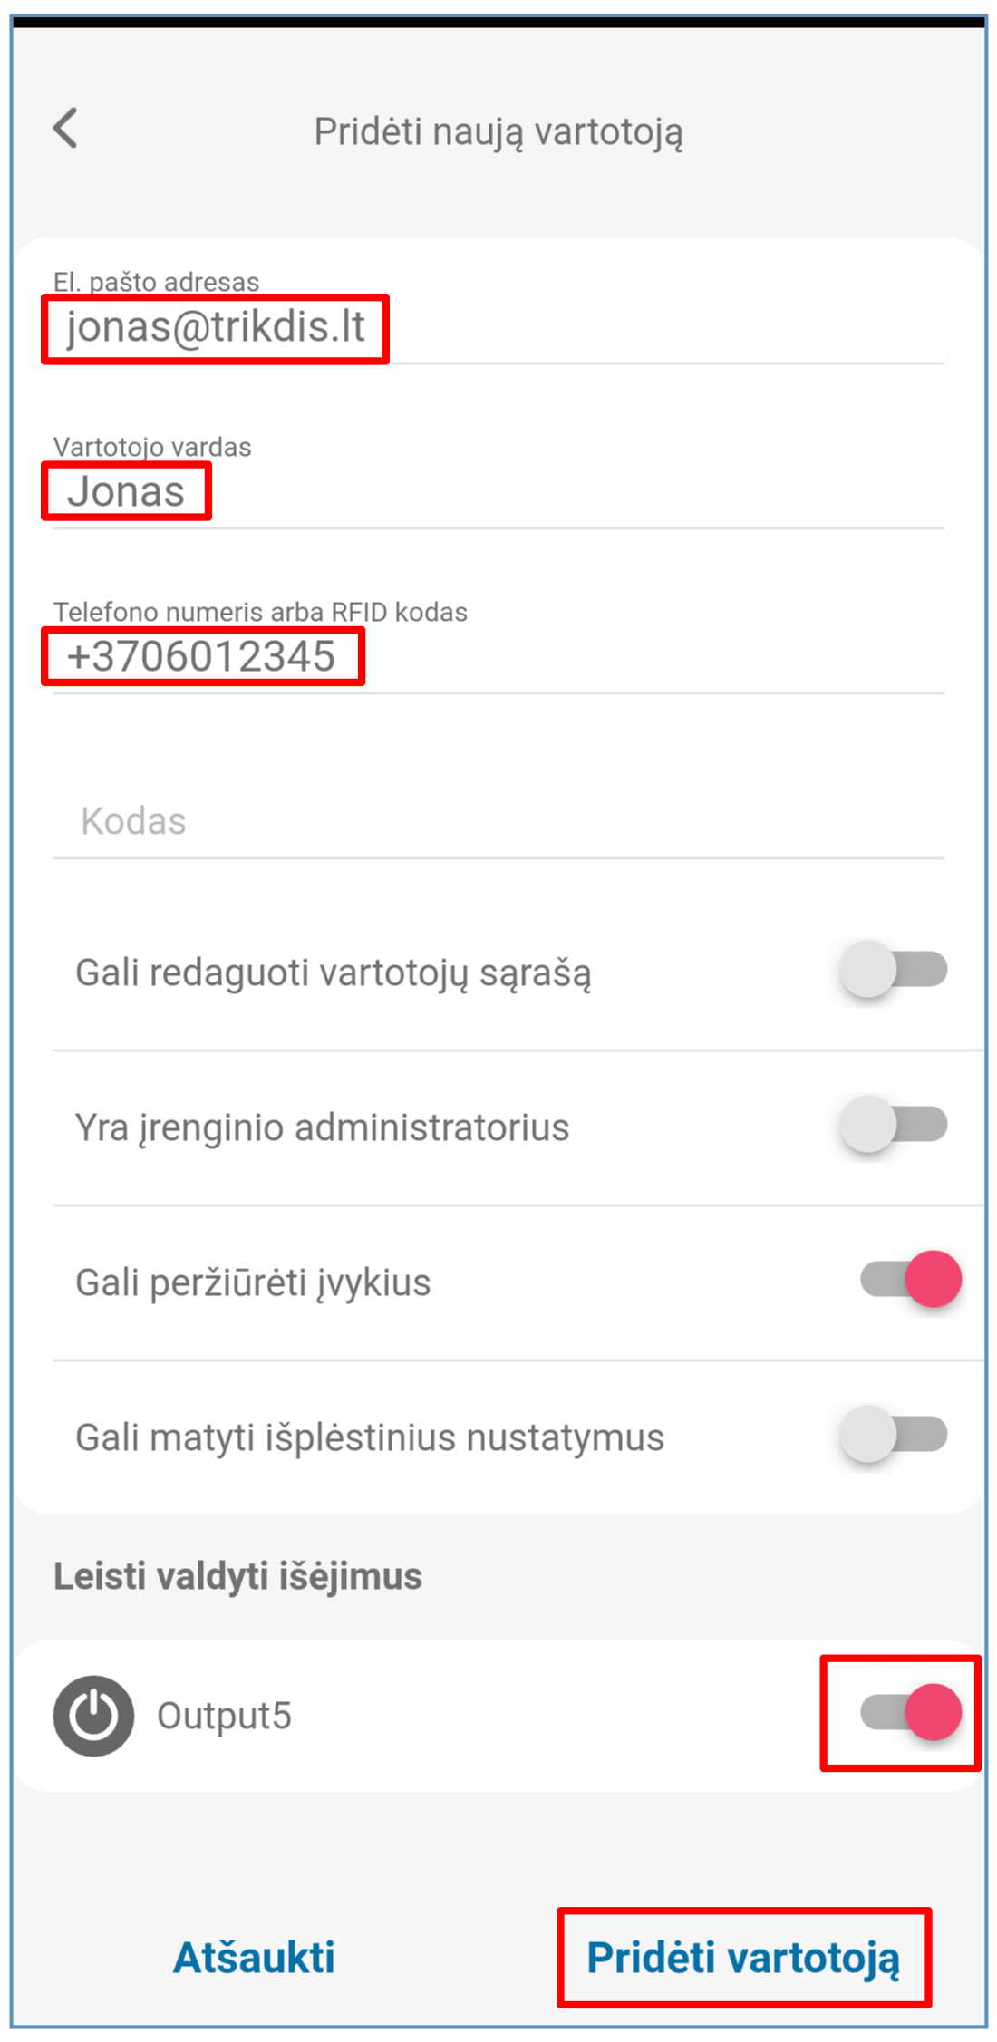Image resolution: width=997 pixels, height=2042 pixels.
Task: Click the Output5 power icon
Action: click(93, 1716)
